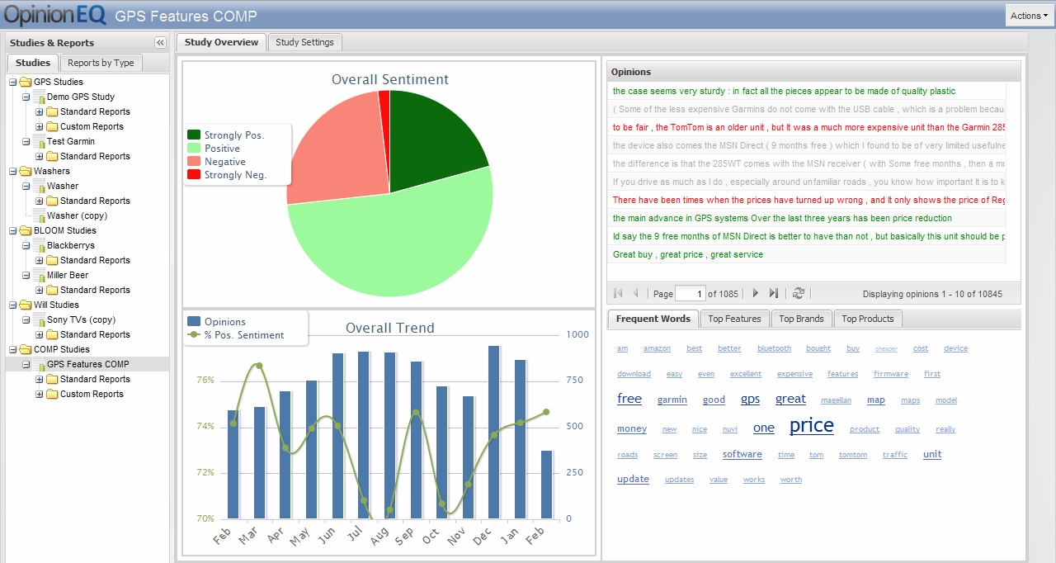Collapse the Studies & Reports sidebar panel
Viewport: 1056px width, 563px height.
tap(160, 43)
